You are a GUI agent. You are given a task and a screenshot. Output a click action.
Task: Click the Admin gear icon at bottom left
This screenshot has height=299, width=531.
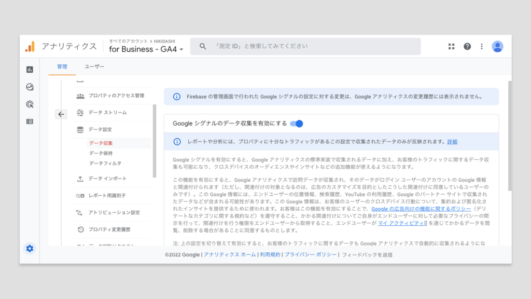tap(30, 249)
